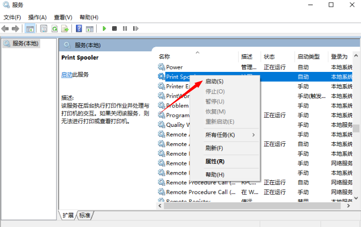
Task: Click the green Refresh toolbar icon
Action: (55, 29)
